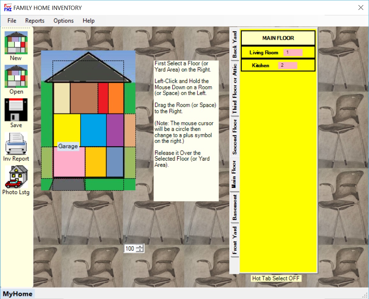Switch to the Basement tab
The height and width of the screenshot is (299, 369).
[x=234, y=207]
